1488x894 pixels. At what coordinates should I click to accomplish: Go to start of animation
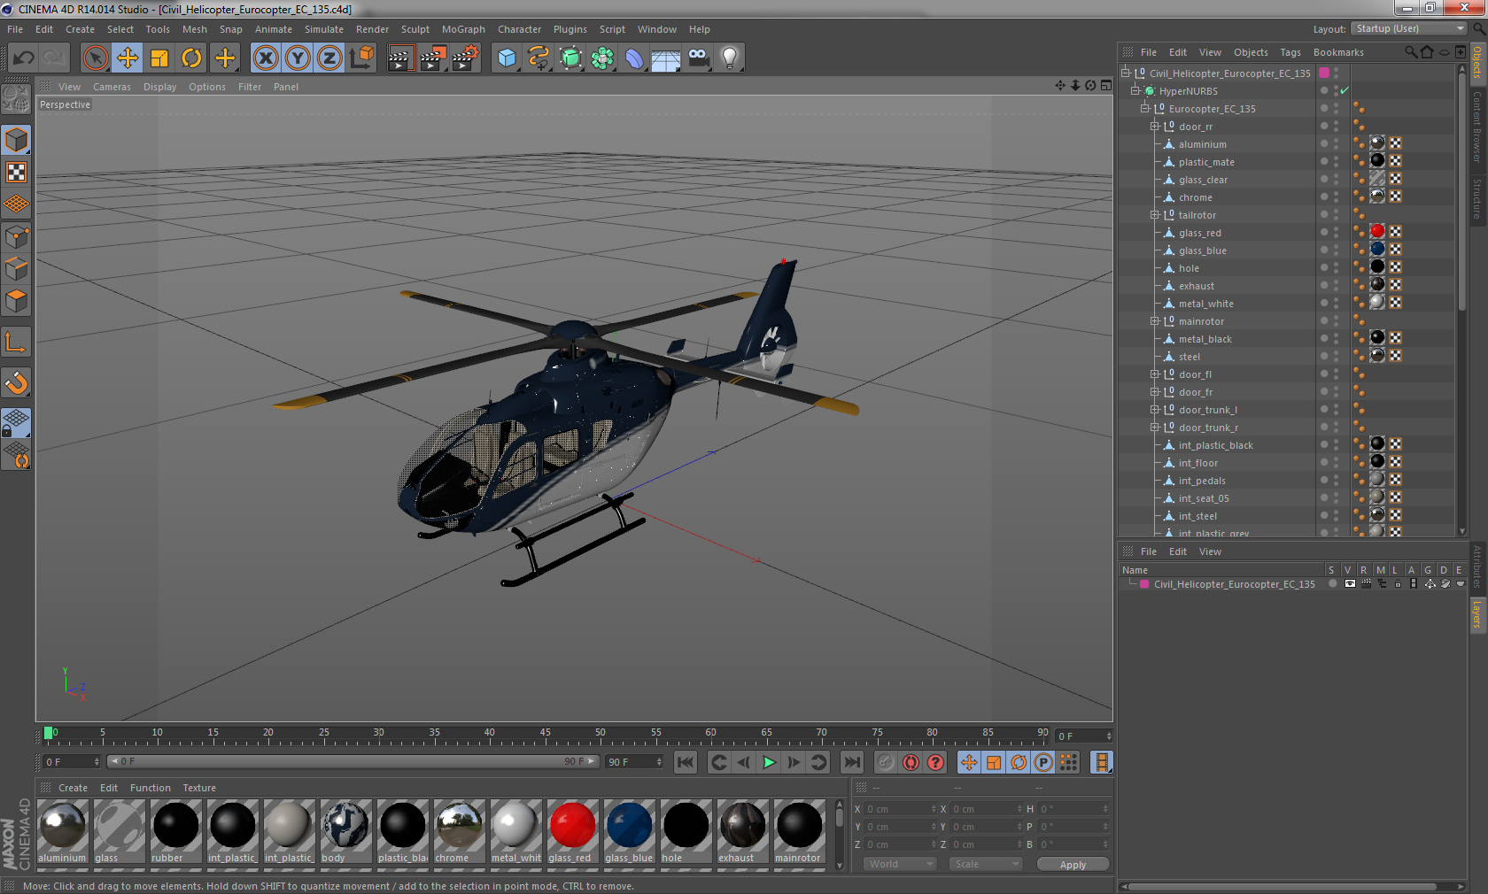click(686, 762)
